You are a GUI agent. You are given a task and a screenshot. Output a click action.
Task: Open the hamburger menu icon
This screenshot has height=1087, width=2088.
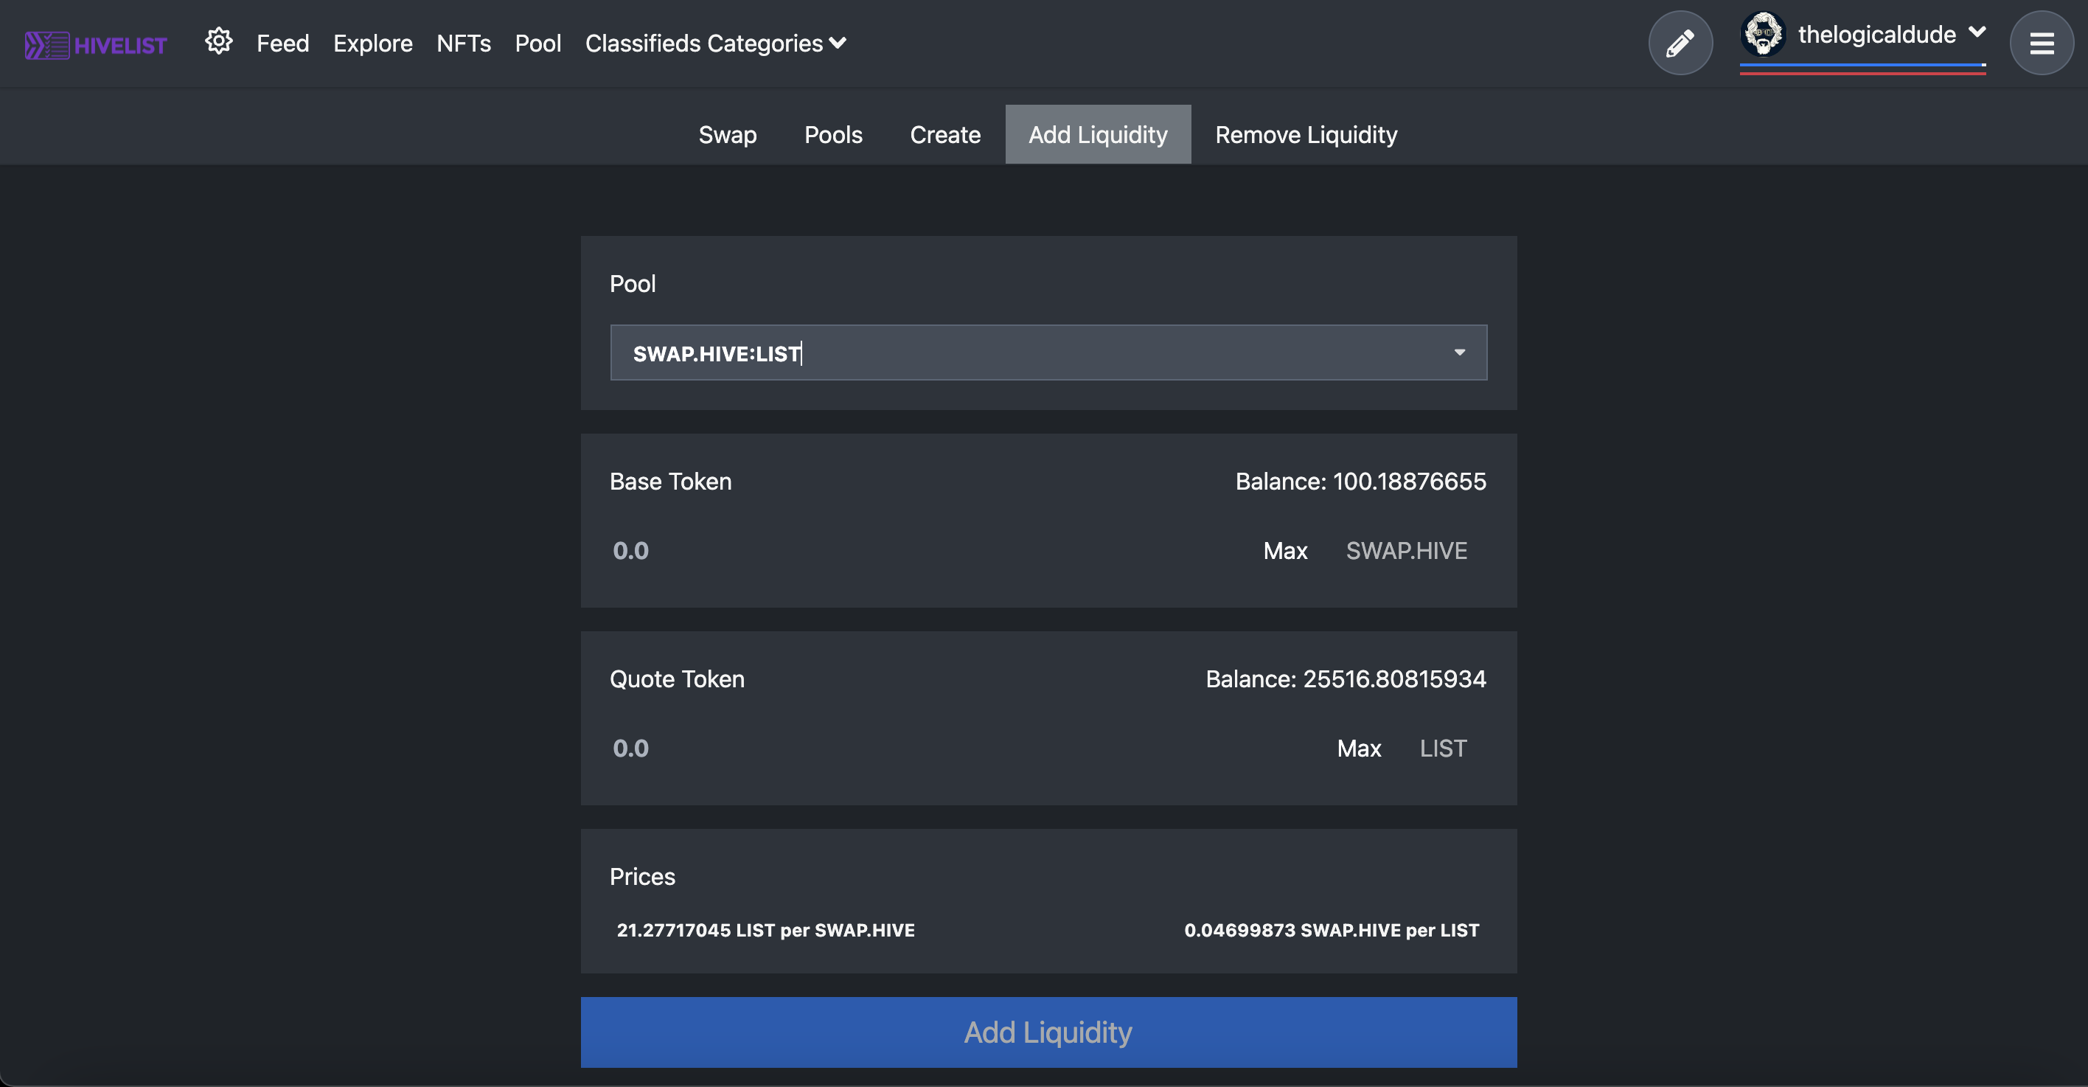point(2041,43)
